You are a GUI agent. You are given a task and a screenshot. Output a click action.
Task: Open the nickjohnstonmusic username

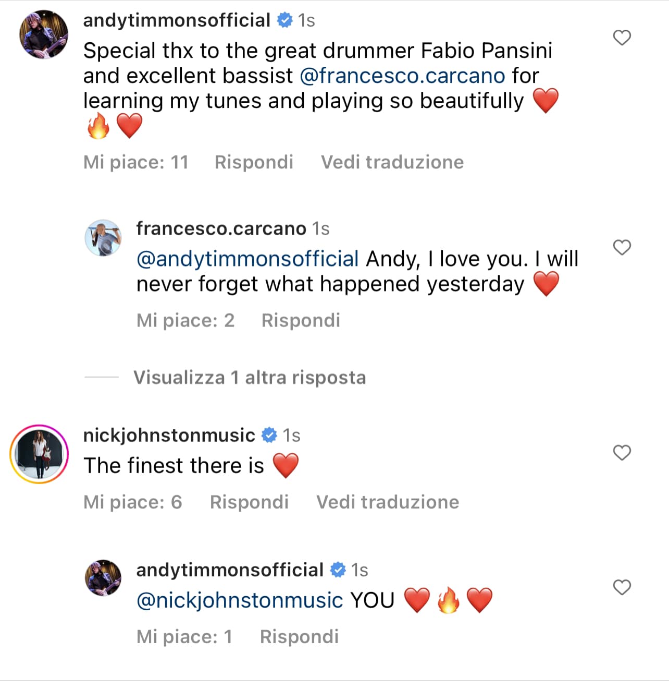pos(169,435)
